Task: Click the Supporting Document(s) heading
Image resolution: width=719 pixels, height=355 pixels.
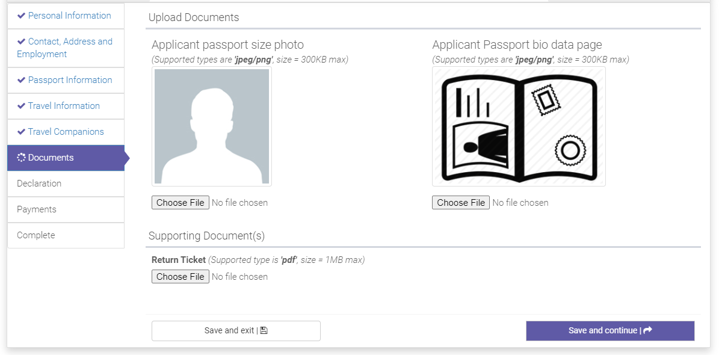Action: [x=207, y=236]
